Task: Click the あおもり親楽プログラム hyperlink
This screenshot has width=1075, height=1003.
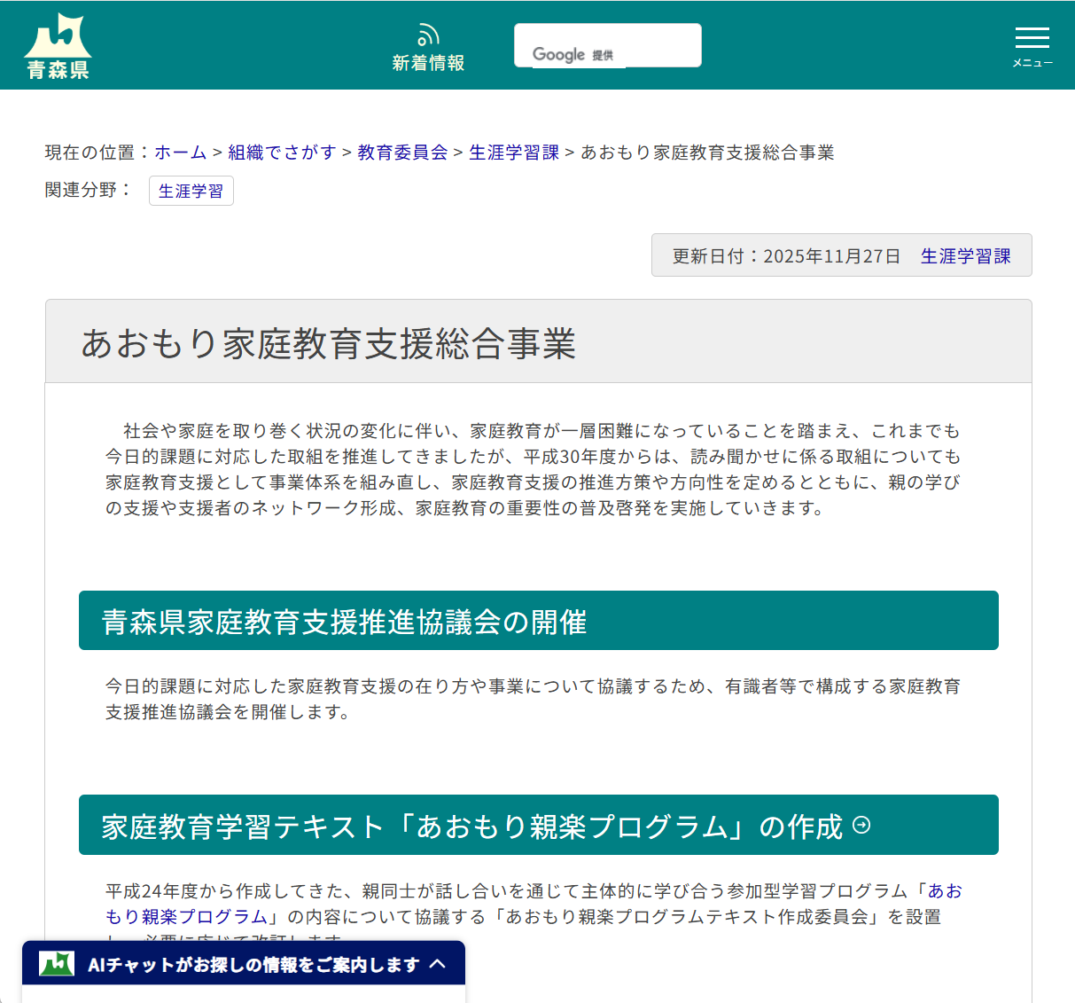Action: [x=177, y=918]
